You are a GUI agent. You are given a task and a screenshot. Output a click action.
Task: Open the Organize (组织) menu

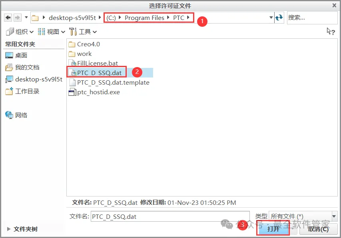20,32
